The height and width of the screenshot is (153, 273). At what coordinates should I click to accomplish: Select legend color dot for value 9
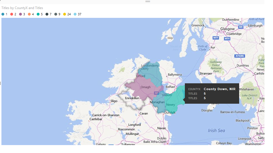[x=56, y=14]
